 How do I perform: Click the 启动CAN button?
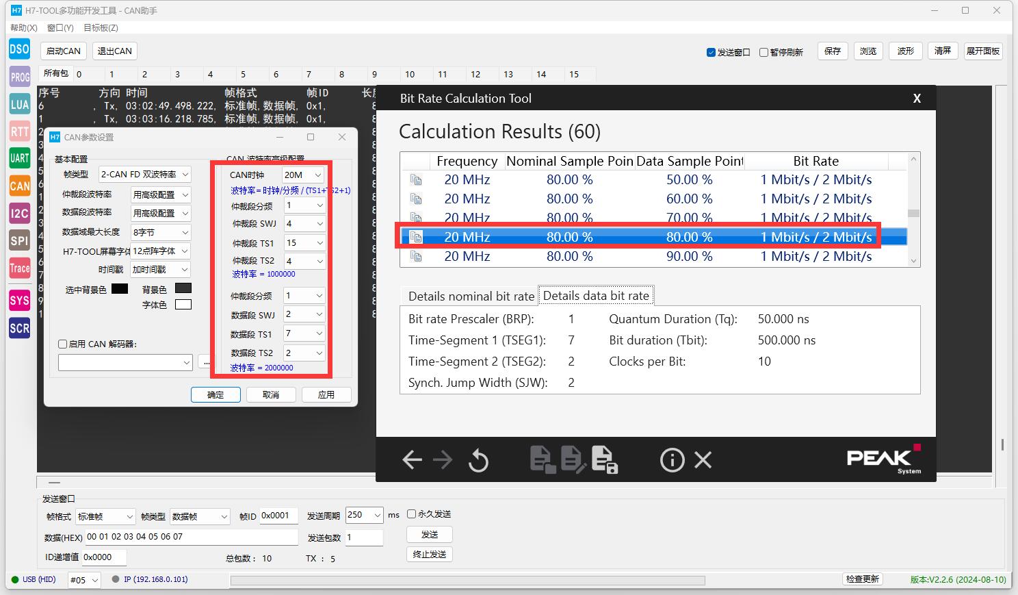pos(64,51)
